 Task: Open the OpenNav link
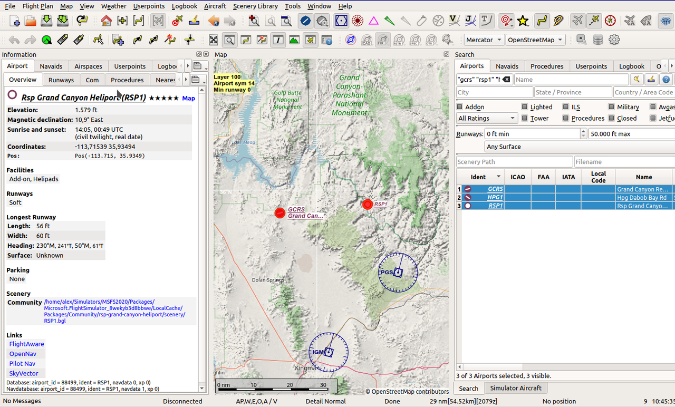(x=23, y=354)
